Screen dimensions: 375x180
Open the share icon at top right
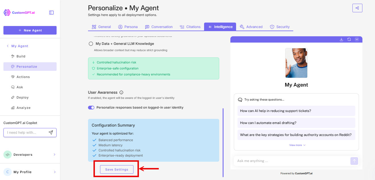click(357, 8)
